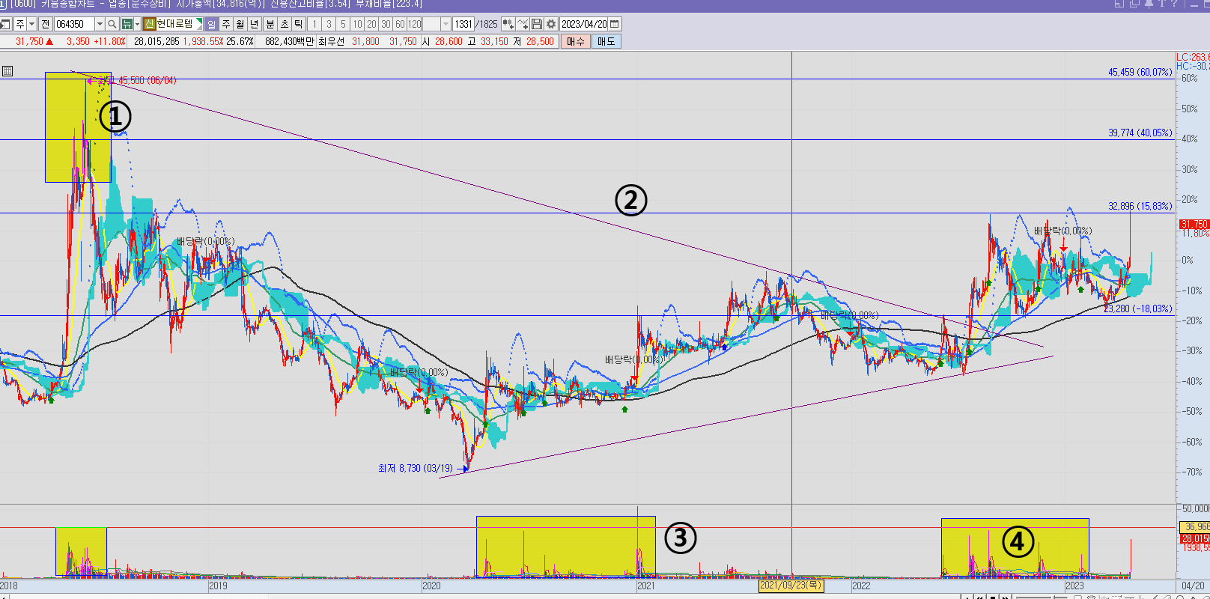The width and height of the screenshot is (1210, 599).
Task: Choose the 30 interval button
Action: tap(386, 24)
